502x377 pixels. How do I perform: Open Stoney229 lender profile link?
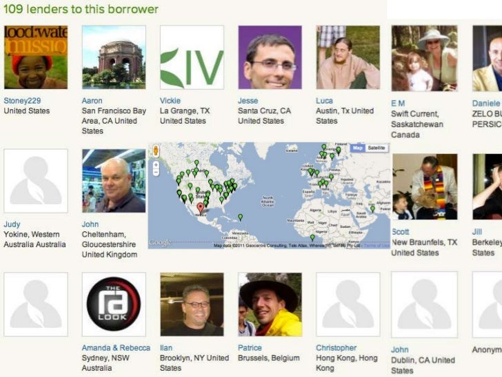[22, 101]
